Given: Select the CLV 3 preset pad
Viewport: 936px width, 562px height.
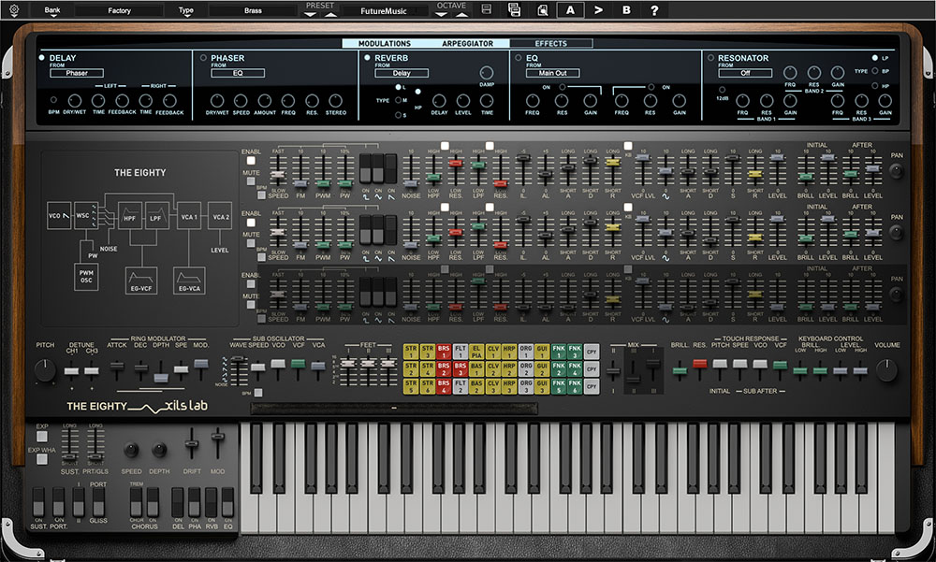Looking at the screenshot, I should coord(493,386).
